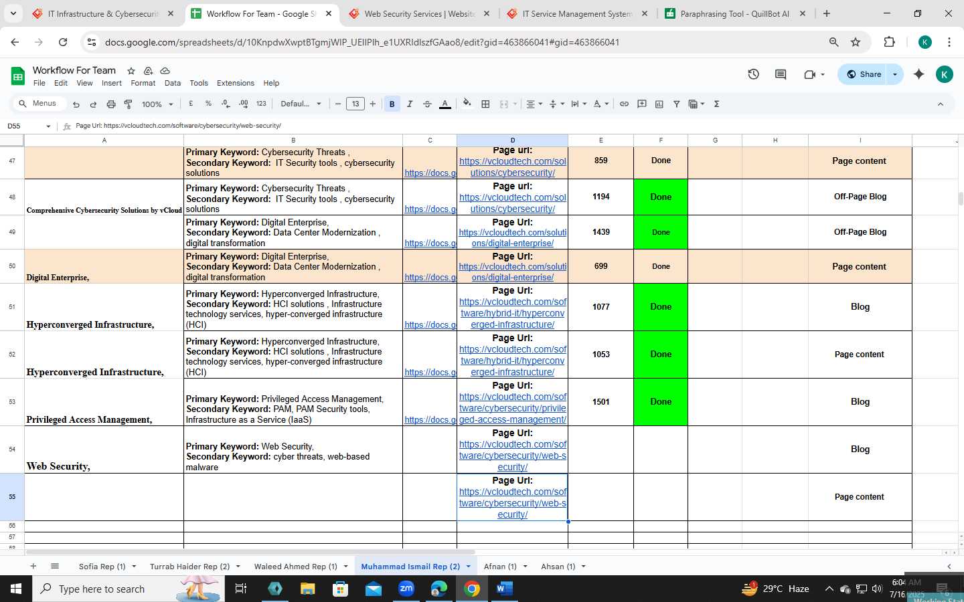Insert link with chain icon
This screenshot has width=964, height=602.
624,104
